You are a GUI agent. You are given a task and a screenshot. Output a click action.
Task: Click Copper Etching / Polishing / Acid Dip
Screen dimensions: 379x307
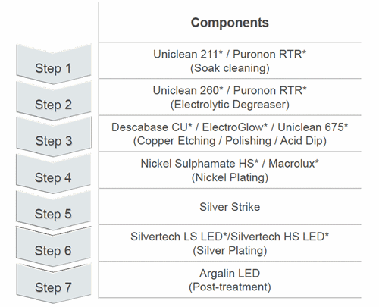[x=230, y=141]
